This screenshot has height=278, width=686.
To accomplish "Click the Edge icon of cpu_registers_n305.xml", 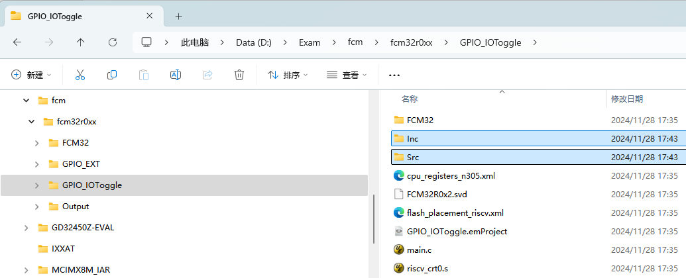I will (x=398, y=175).
